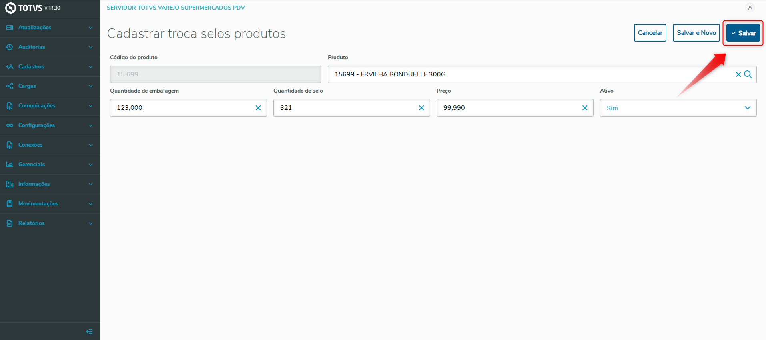Click the disabled Código do produto field
Viewport: 766px width, 340px height.
pos(216,74)
